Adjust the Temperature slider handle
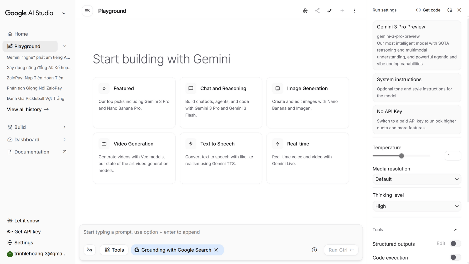 coord(402,156)
